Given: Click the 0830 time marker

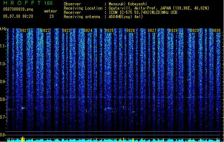Looking at the screenshot, I should [x=216, y=31].
